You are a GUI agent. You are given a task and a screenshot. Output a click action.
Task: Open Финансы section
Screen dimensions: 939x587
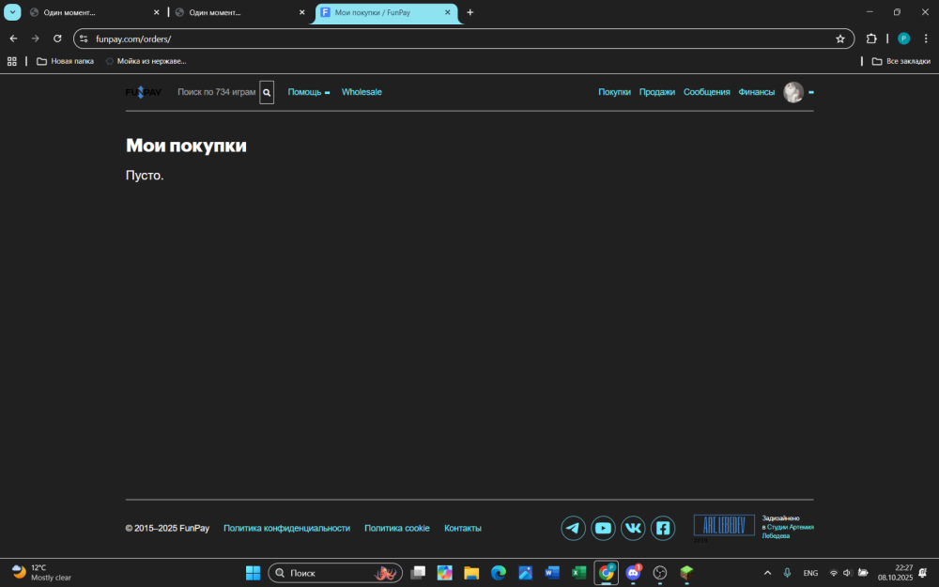(756, 92)
